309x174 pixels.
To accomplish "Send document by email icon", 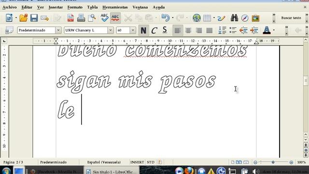I will click(44, 18).
